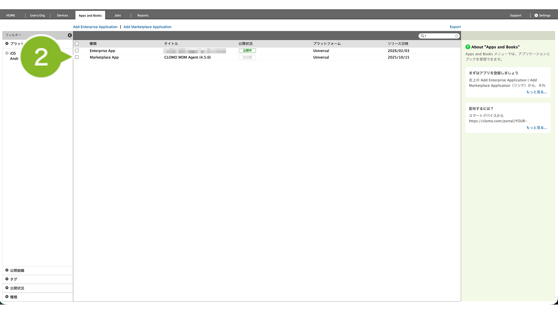Tick the Enterprise App row checkbox
This screenshot has height=314, width=558.
click(77, 51)
